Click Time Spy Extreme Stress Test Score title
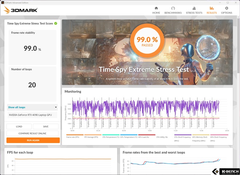 30,23
